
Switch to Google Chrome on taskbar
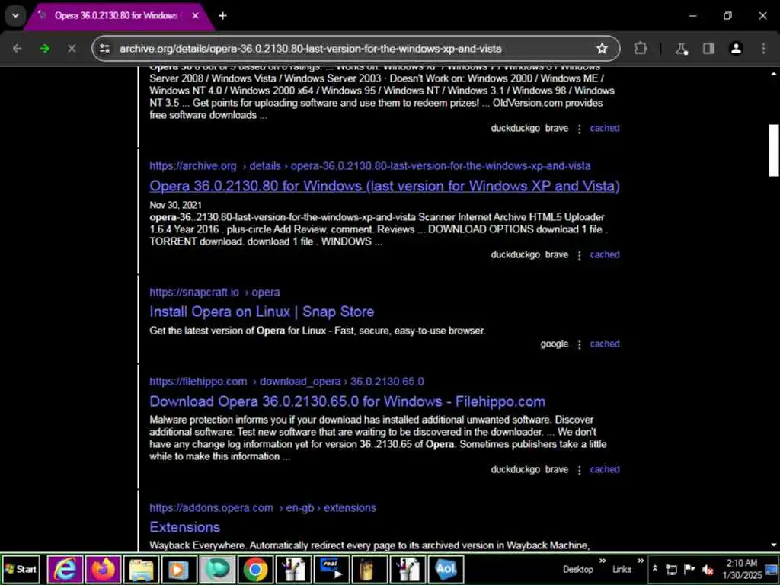[255, 570]
